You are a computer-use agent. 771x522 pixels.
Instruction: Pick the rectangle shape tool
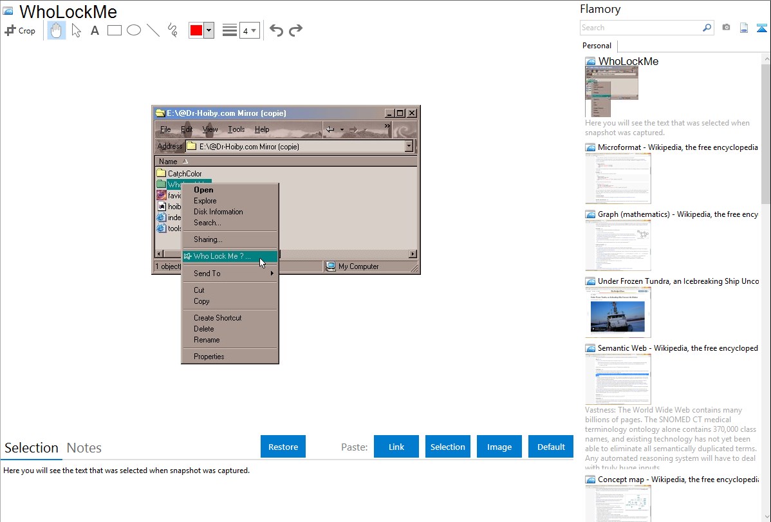point(114,30)
